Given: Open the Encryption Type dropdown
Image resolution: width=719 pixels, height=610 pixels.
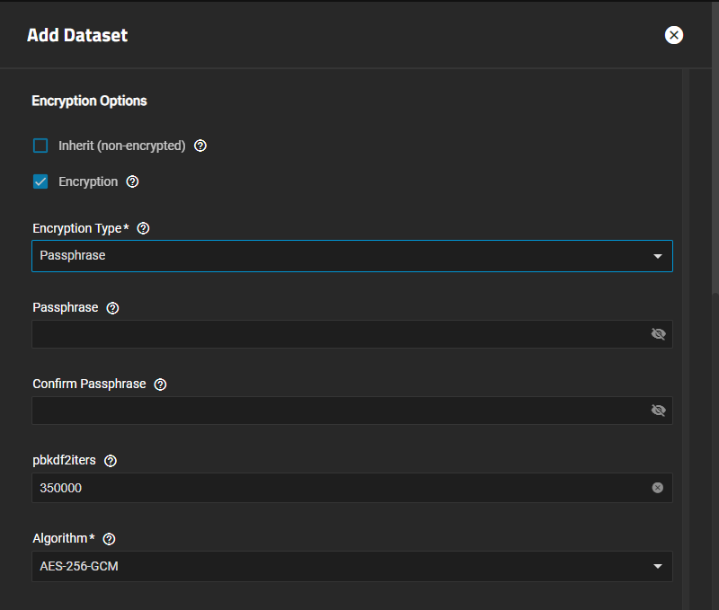Looking at the screenshot, I should coord(351,256).
